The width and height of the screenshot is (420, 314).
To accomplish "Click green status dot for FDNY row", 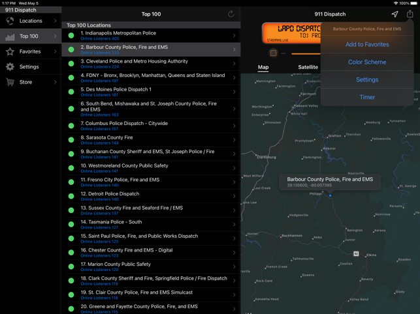I will pos(71,78).
